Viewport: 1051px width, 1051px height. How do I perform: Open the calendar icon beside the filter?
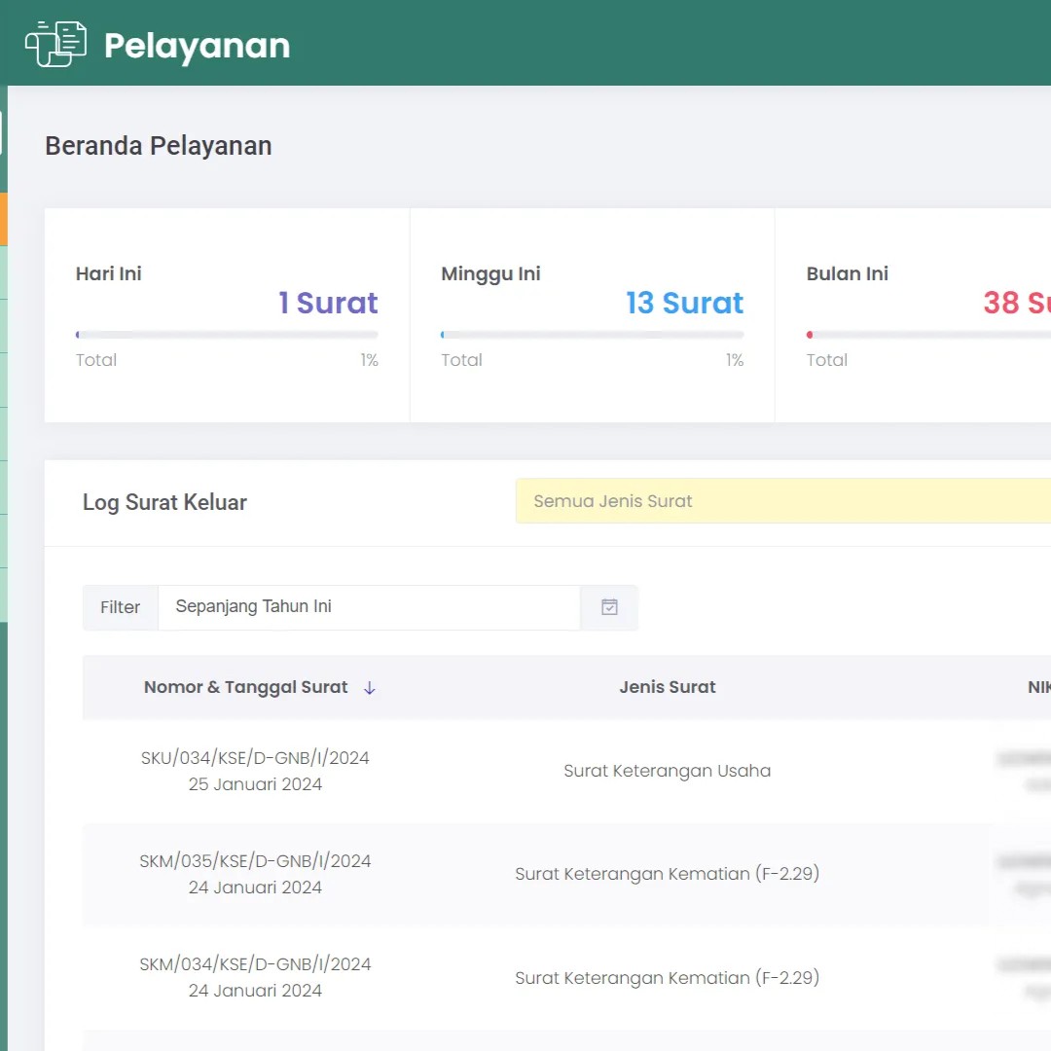click(x=609, y=607)
